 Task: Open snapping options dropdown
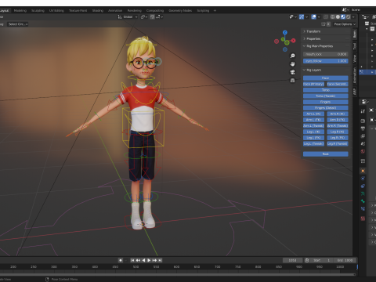(x=160, y=17)
